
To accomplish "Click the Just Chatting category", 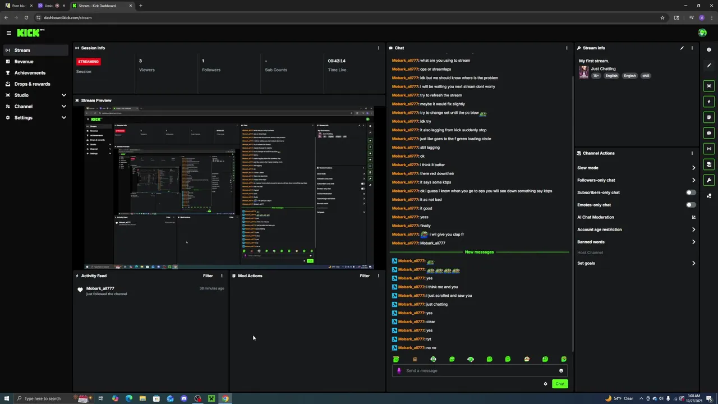I will pyautogui.click(x=603, y=69).
